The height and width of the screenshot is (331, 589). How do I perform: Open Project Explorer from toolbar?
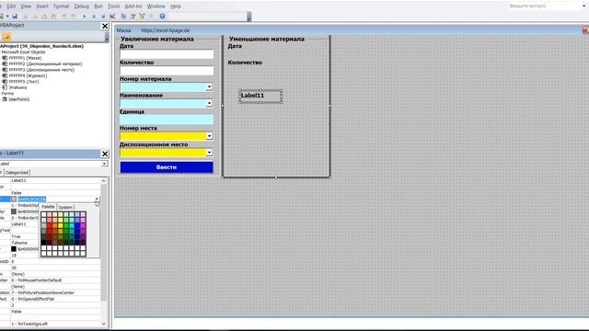pyautogui.click(x=123, y=17)
